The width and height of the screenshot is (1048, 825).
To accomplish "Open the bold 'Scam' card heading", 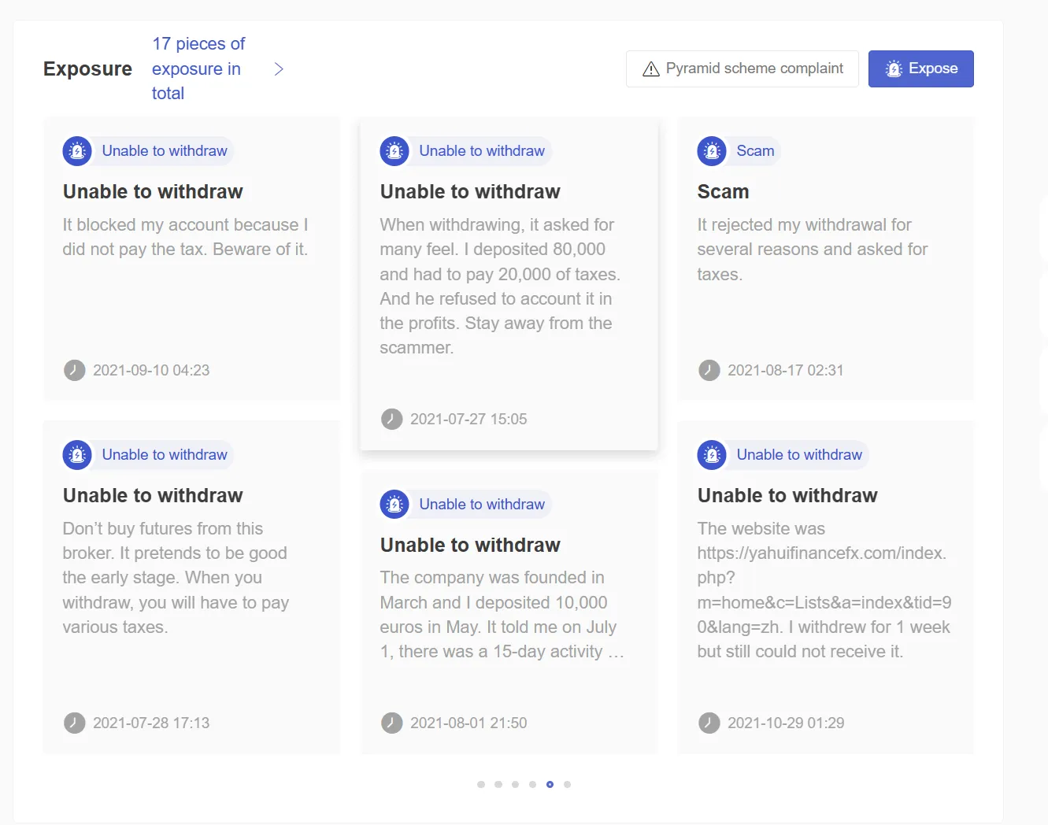I will pyautogui.click(x=724, y=192).
